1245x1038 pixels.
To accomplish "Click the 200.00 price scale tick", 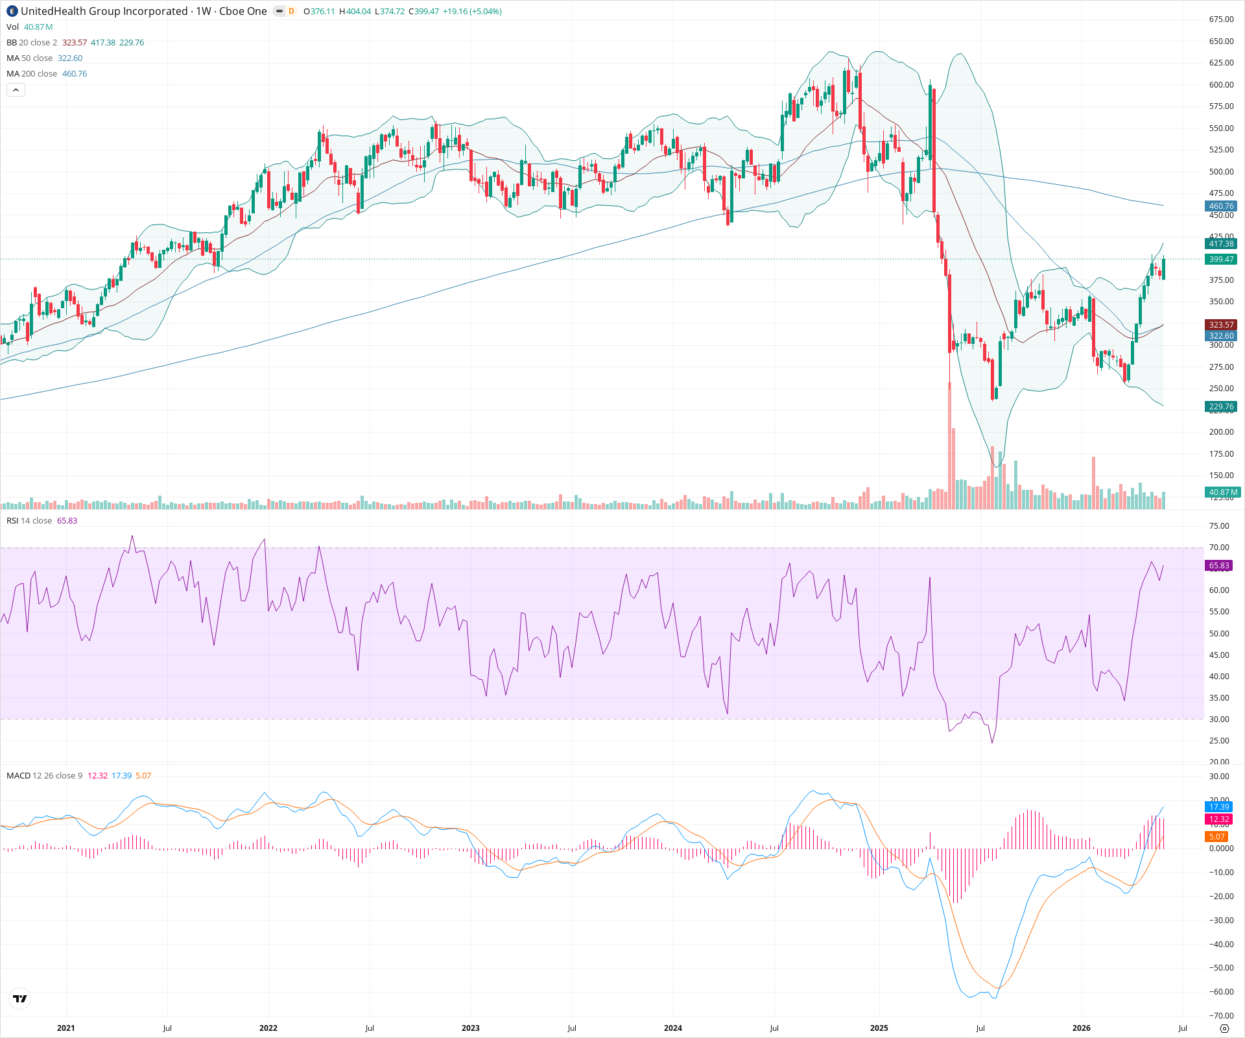I will 1221,432.
